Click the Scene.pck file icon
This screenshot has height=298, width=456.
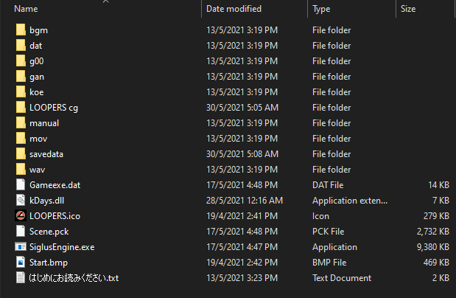(x=21, y=232)
